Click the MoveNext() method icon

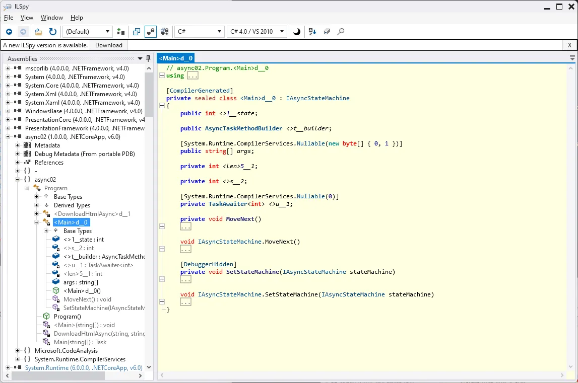point(56,299)
